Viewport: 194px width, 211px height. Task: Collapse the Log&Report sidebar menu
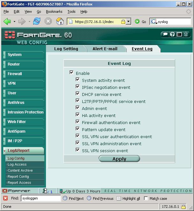(x=24, y=151)
